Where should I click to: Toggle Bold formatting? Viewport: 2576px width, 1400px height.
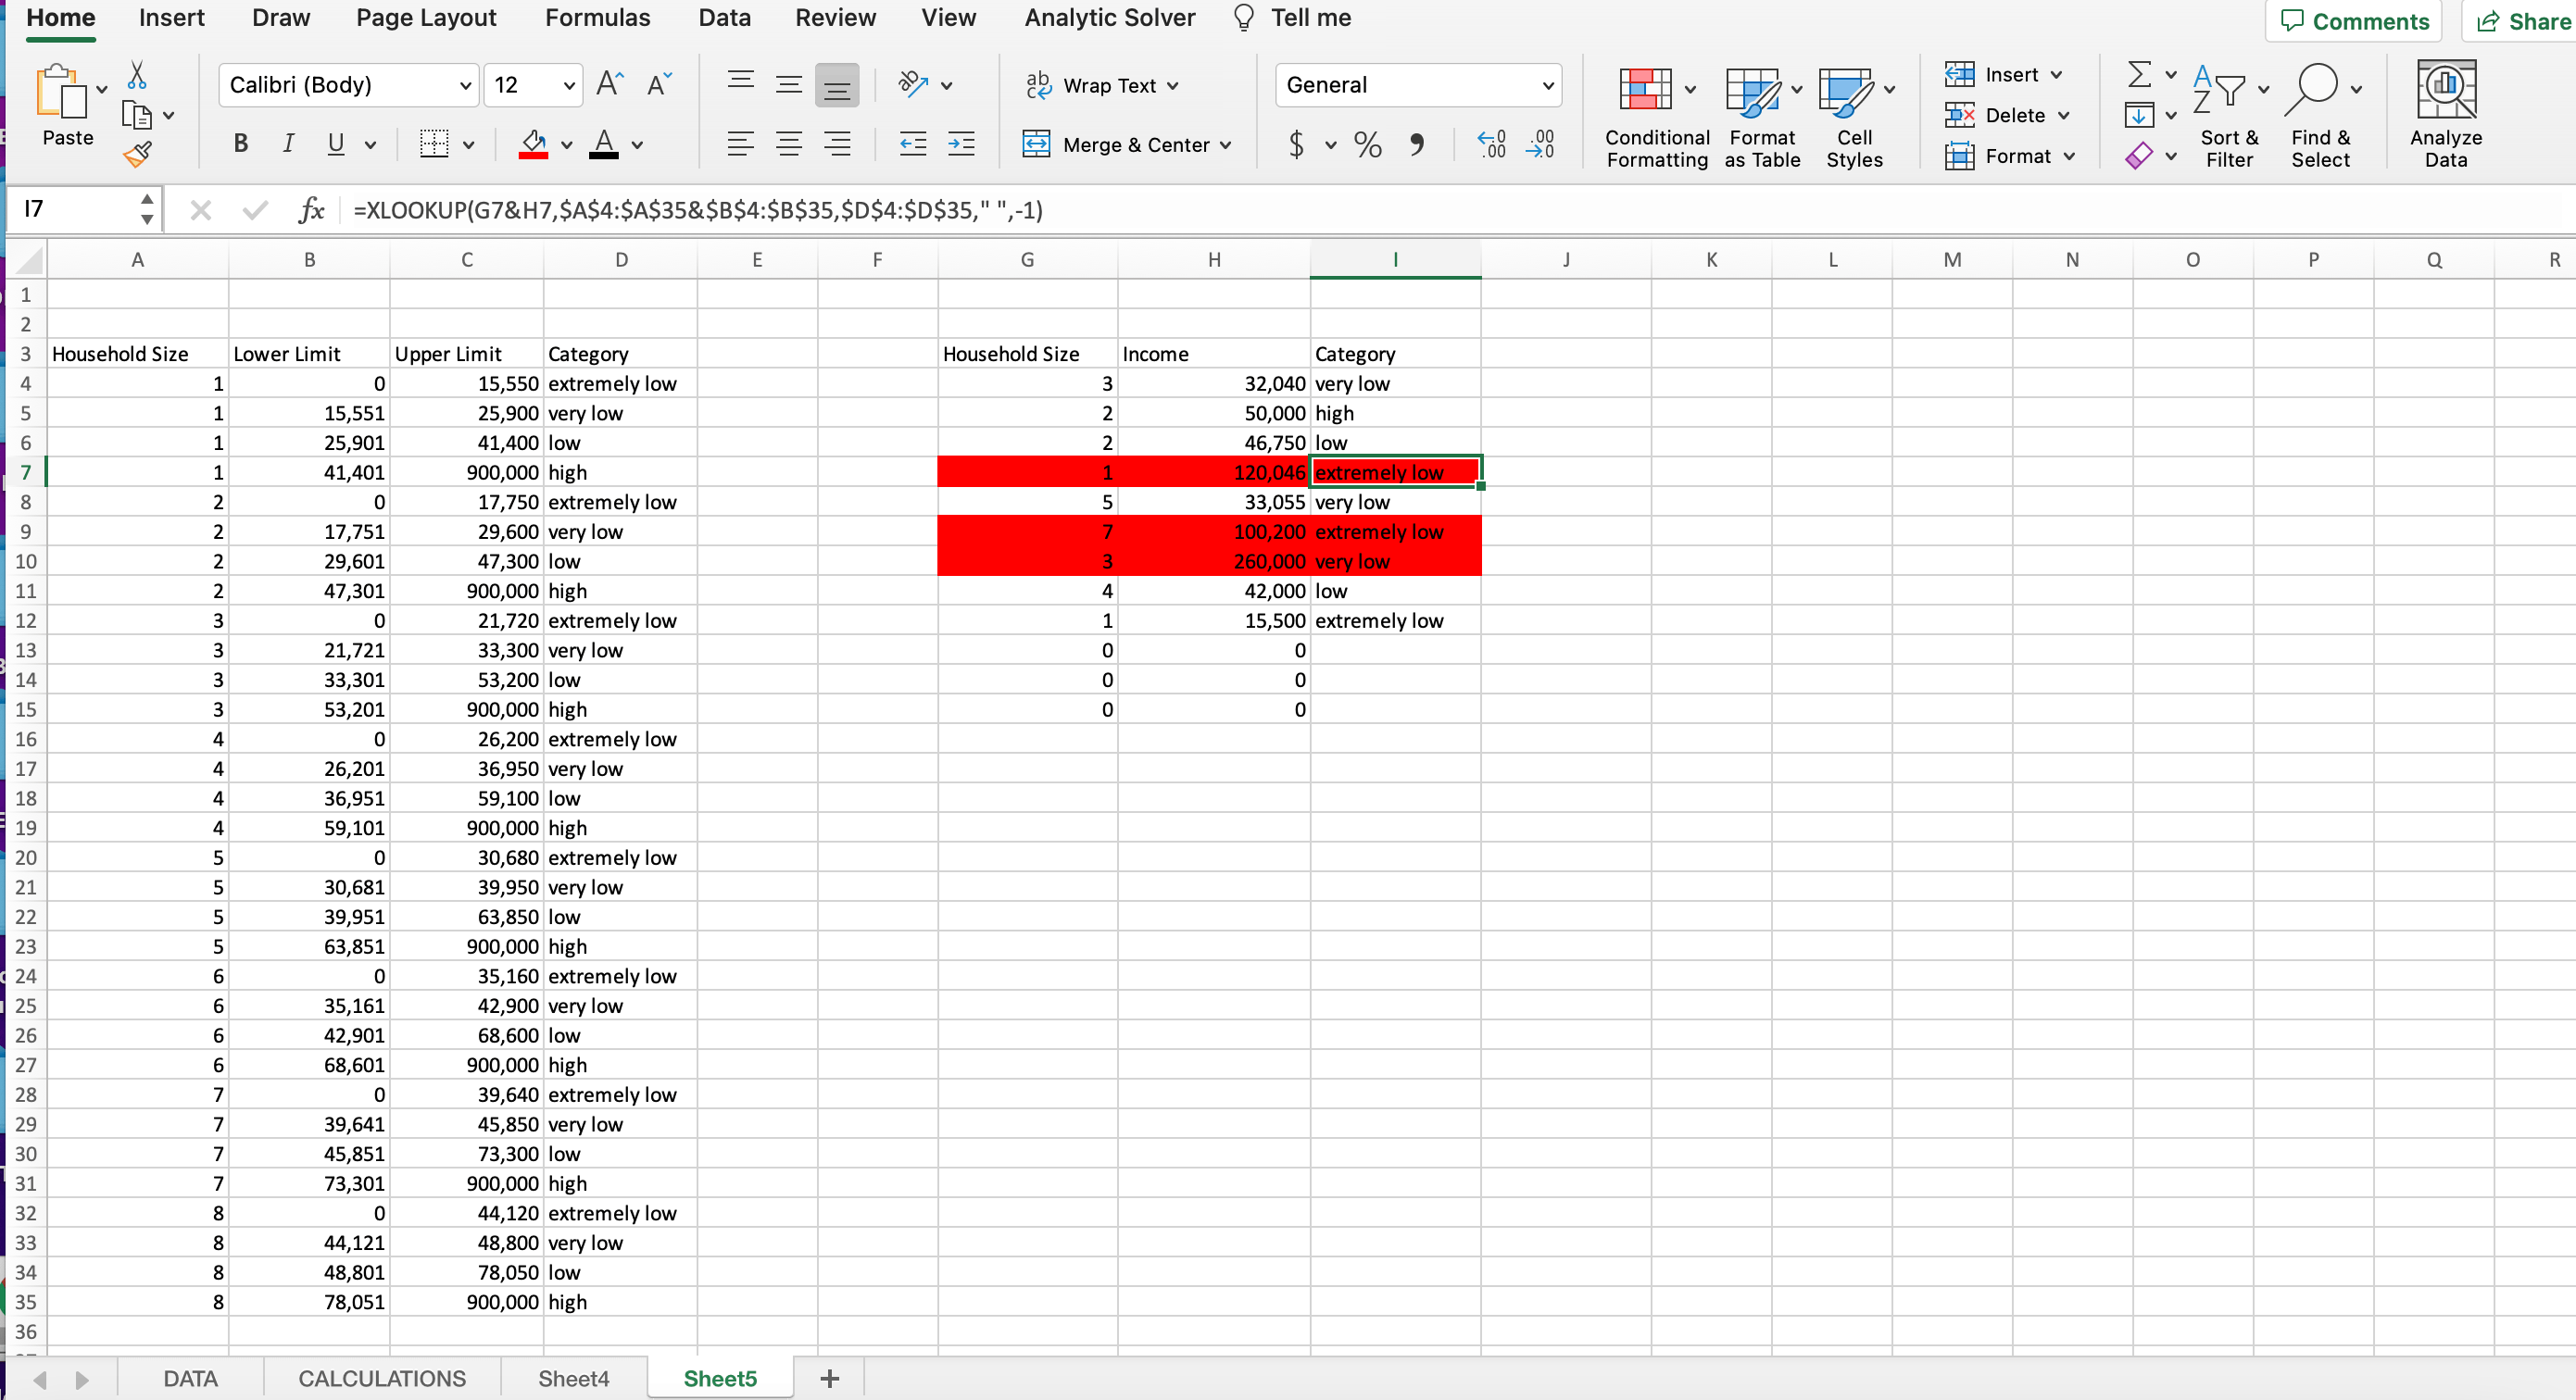click(240, 144)
